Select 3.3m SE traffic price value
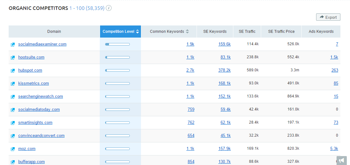 coord(295,70)
